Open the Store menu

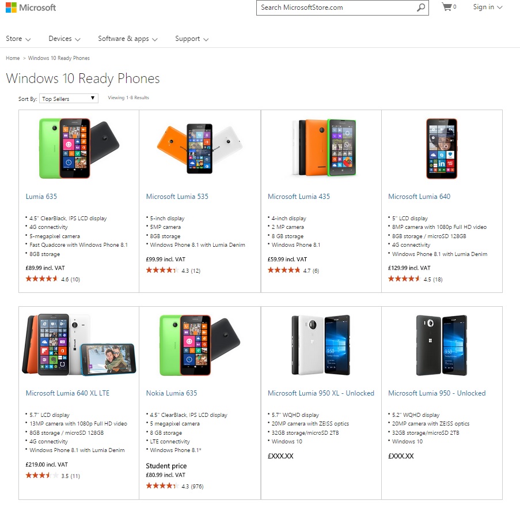tap(18, 39)
